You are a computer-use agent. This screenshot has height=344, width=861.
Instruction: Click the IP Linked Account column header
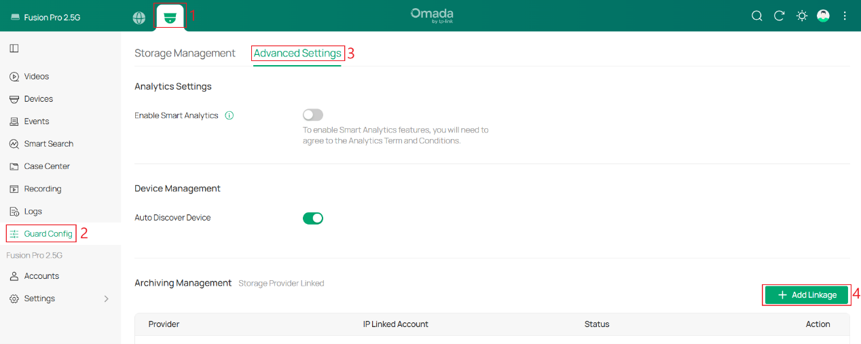(x=396, y=324)
